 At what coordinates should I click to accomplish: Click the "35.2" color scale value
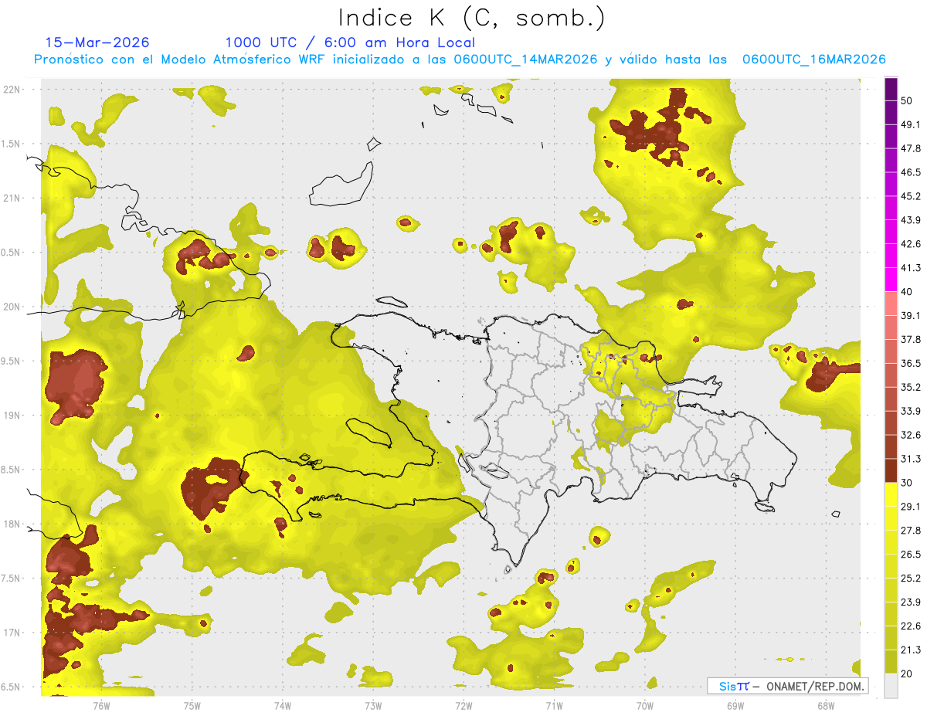912,387
